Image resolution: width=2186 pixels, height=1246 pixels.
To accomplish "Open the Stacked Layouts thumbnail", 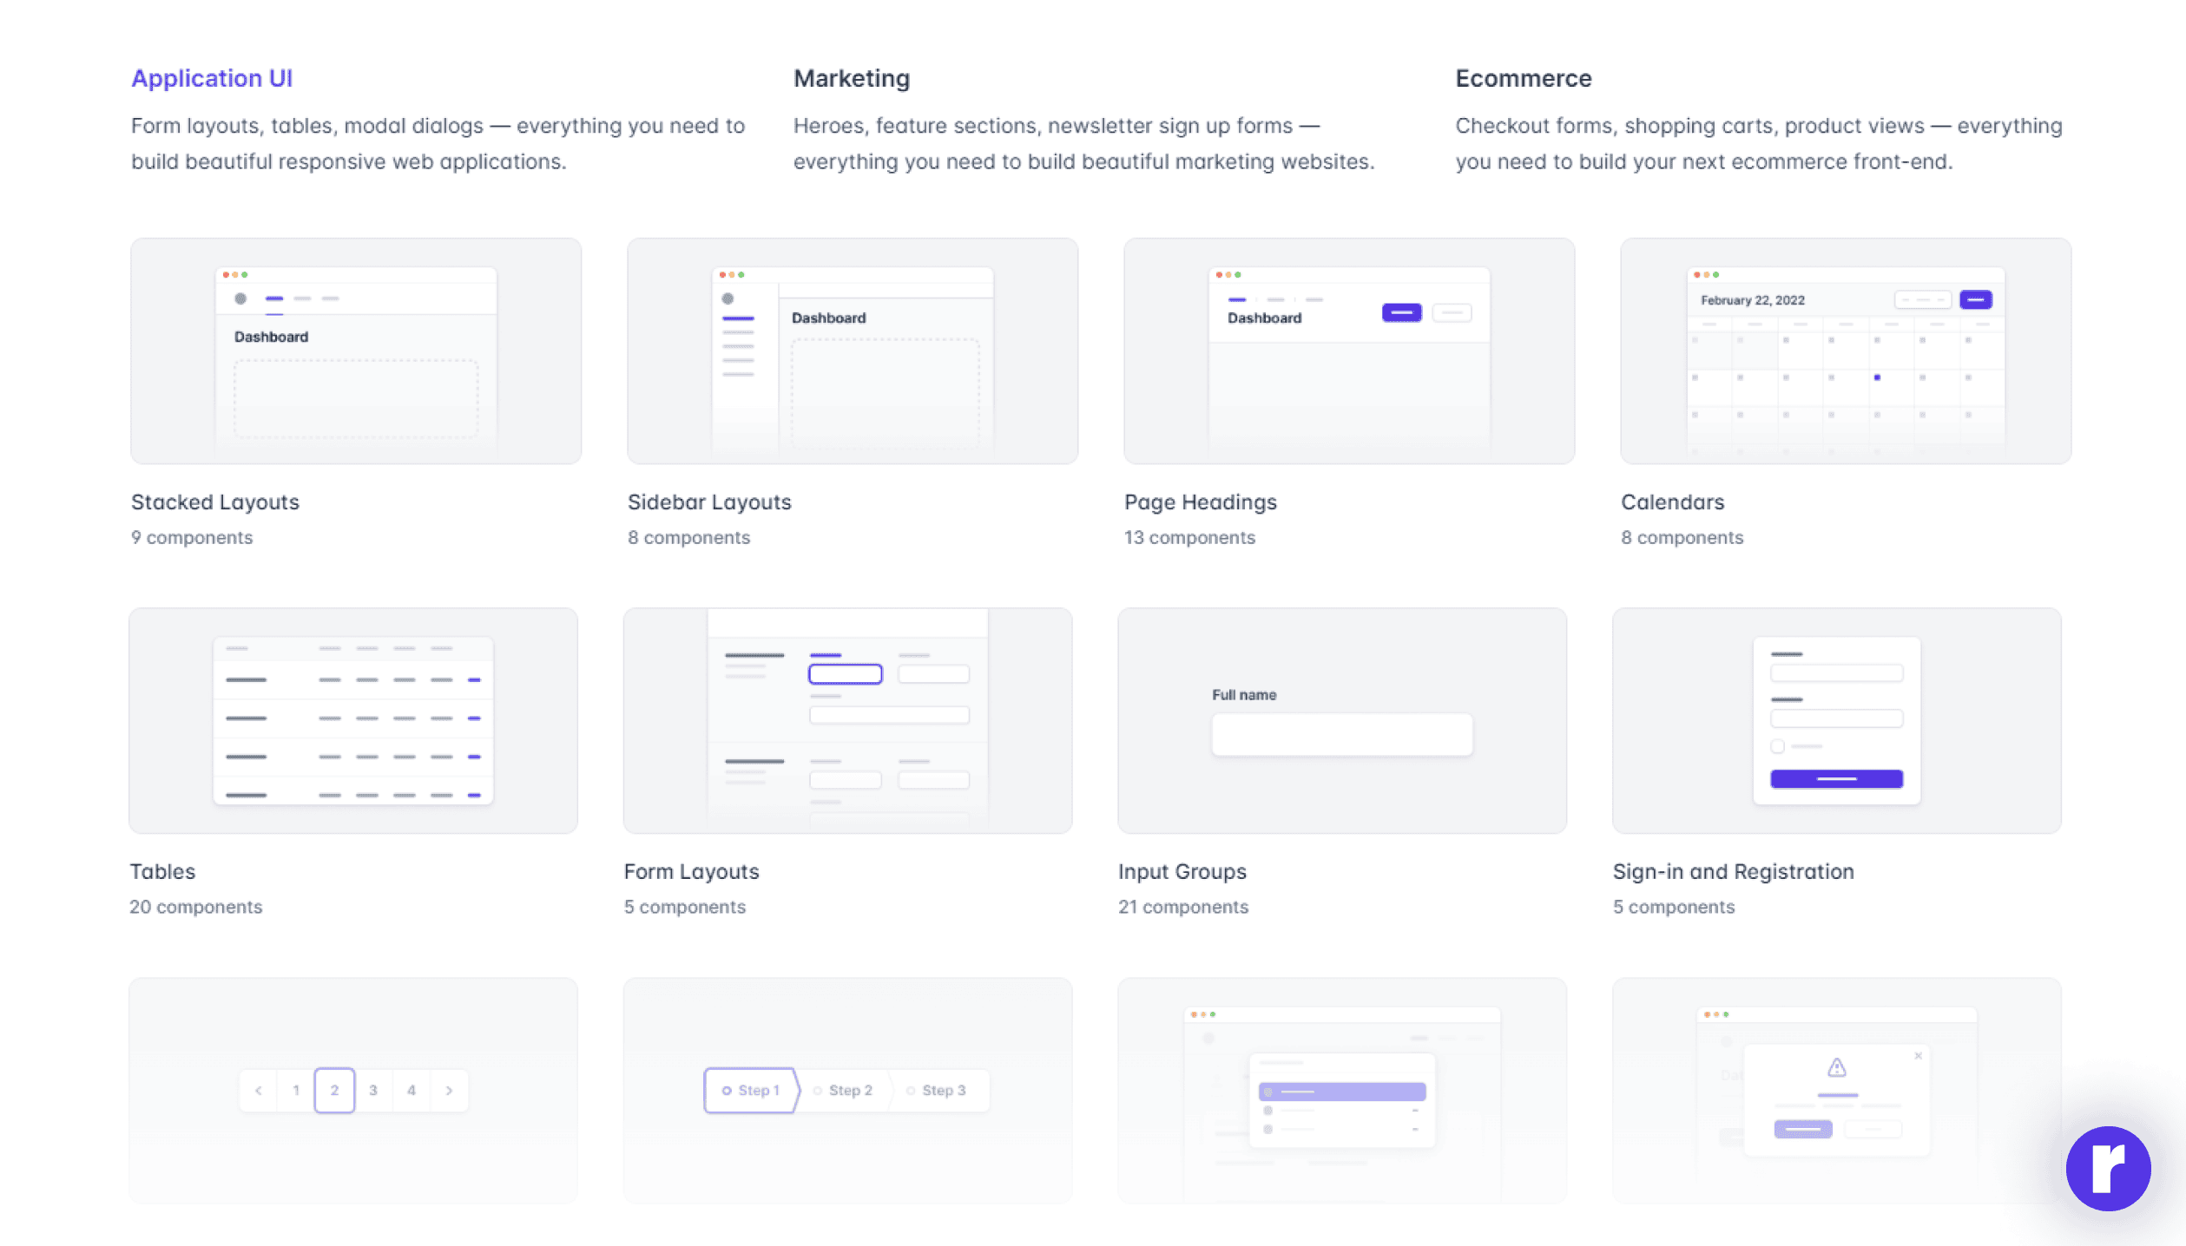I will pos(356,351).
